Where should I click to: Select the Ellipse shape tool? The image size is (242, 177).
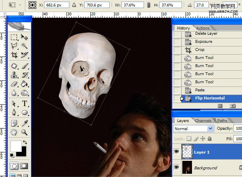[x=24, y=112]
